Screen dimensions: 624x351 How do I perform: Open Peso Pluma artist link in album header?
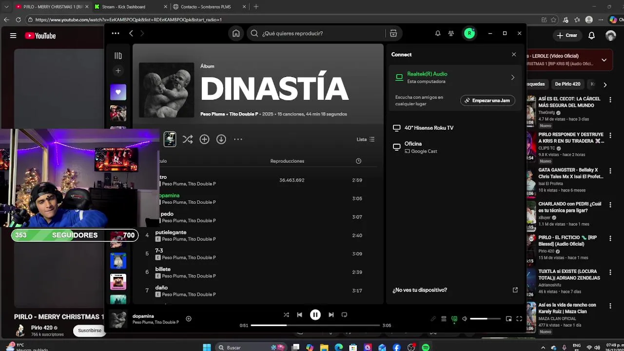pyautogui.click(x=213, y=114)
